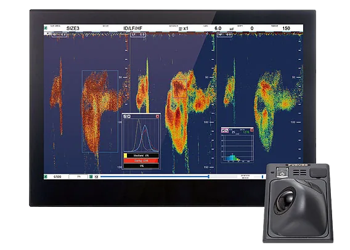Screen dimensions: 350x250
Task: Click green icon at bottom-left of status bar
Action: click(46, 177)
